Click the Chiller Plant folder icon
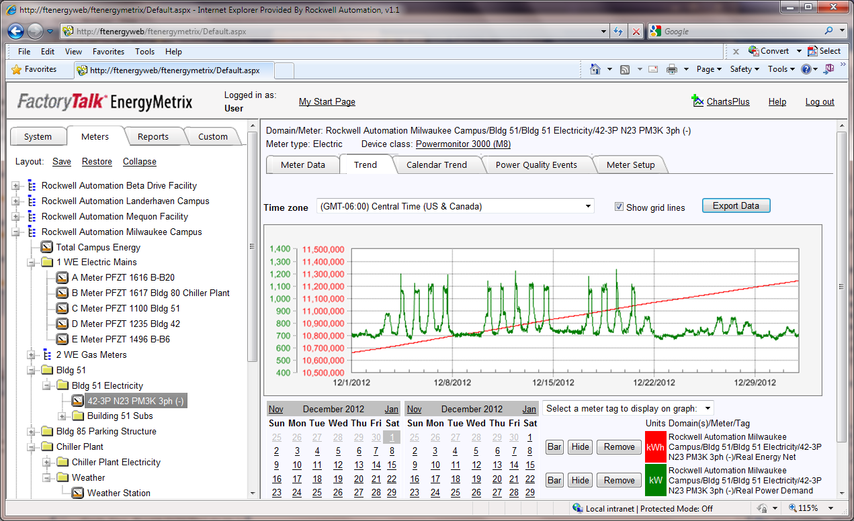This screenshot has width=854, height=521. (x=47, y=446)
